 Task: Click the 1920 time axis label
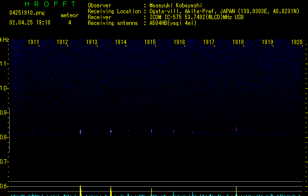click(297, 42)
